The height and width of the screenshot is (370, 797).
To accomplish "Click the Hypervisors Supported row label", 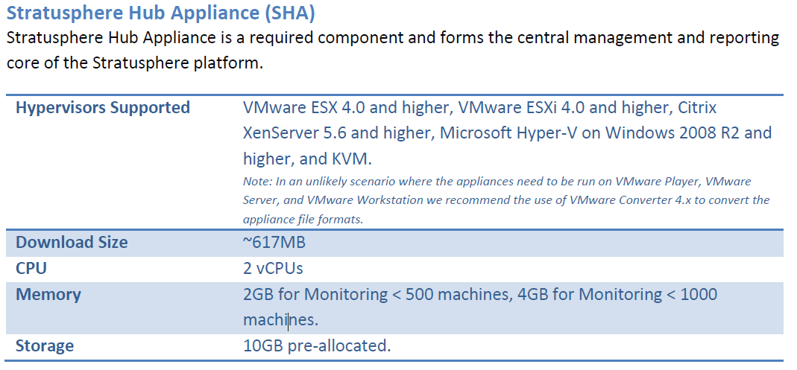I will tap(103, 108).
